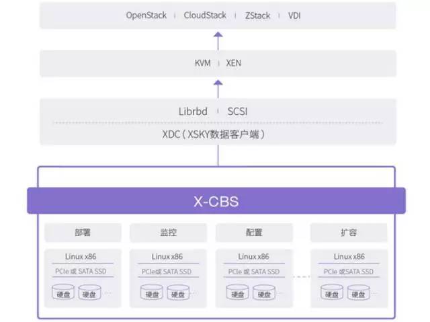The width and height of the screenshot is (430, 322).
Task: Open the 监控 monitoring box
Action: 168,233
